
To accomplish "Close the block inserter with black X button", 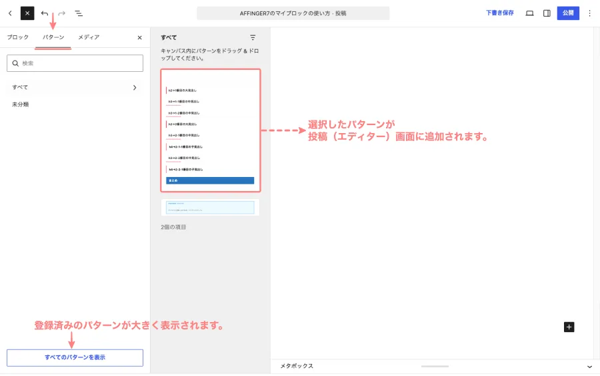I will tap(27, 13).
